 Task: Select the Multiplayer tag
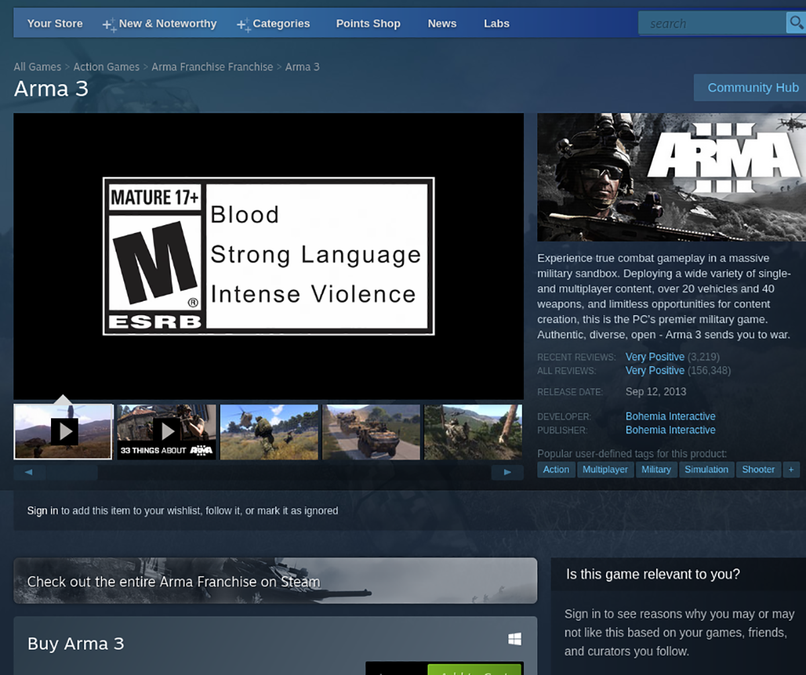[605, 469]
